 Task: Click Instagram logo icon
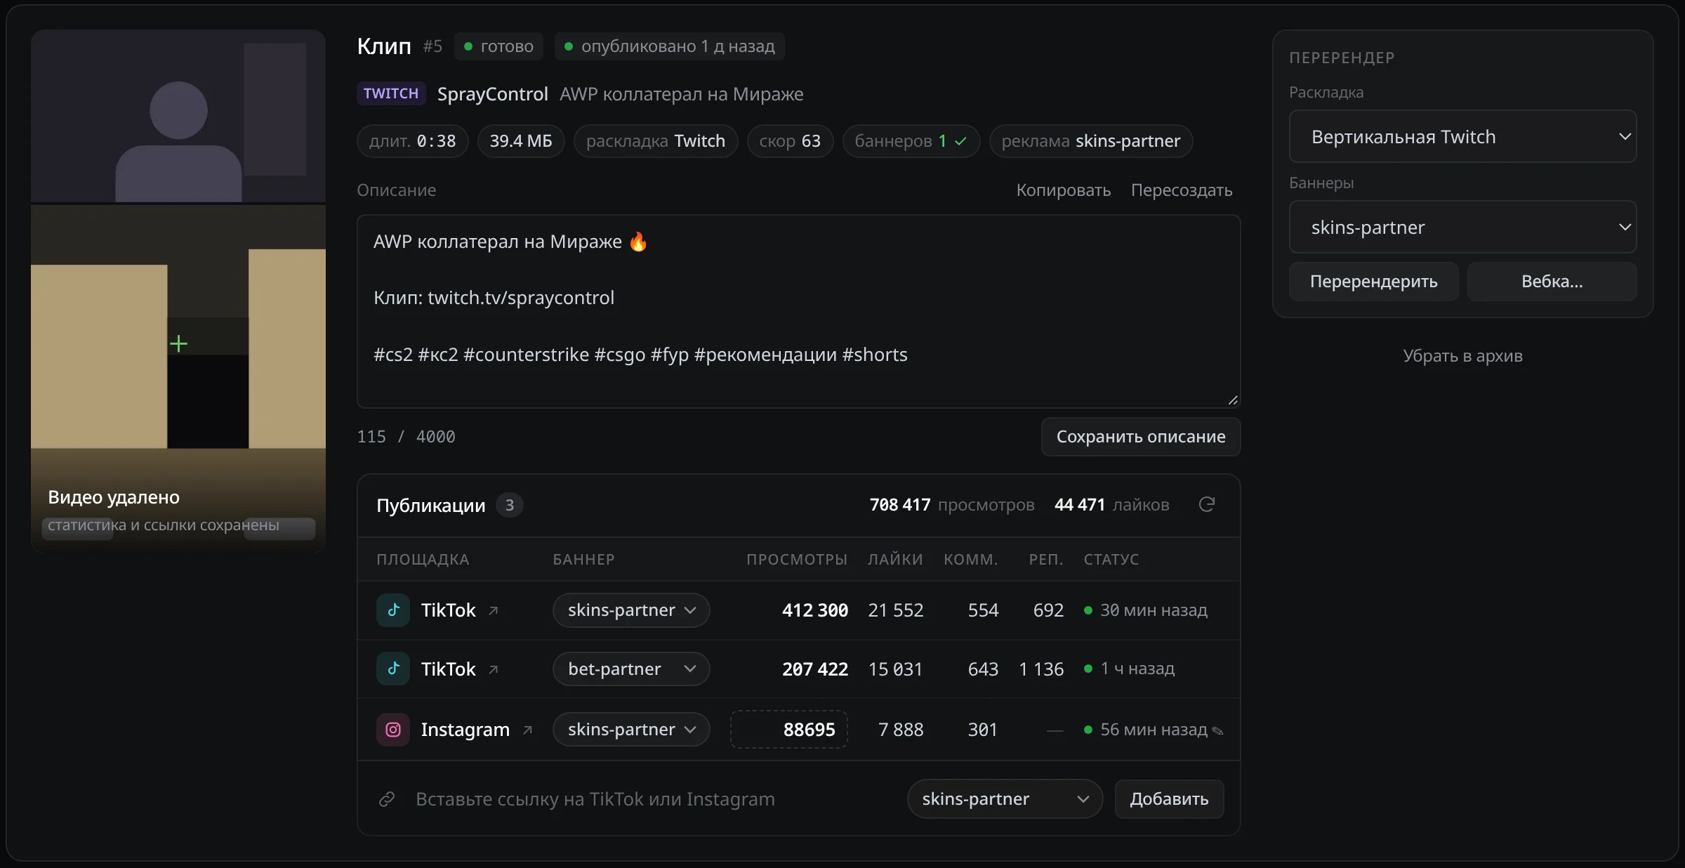click(393, 730)
